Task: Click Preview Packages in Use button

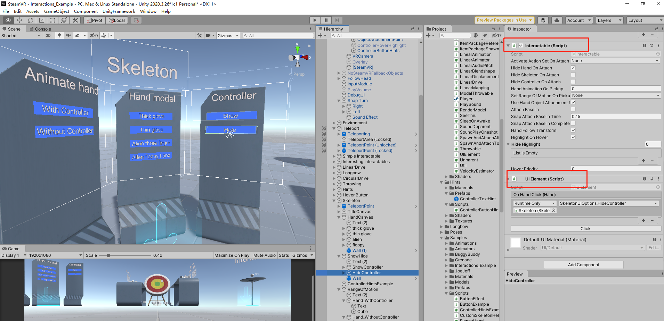Action: [504, 20]
